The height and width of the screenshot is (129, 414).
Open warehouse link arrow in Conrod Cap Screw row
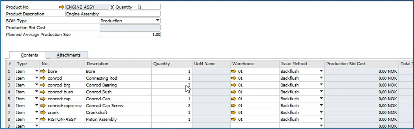tap(234, 106)
